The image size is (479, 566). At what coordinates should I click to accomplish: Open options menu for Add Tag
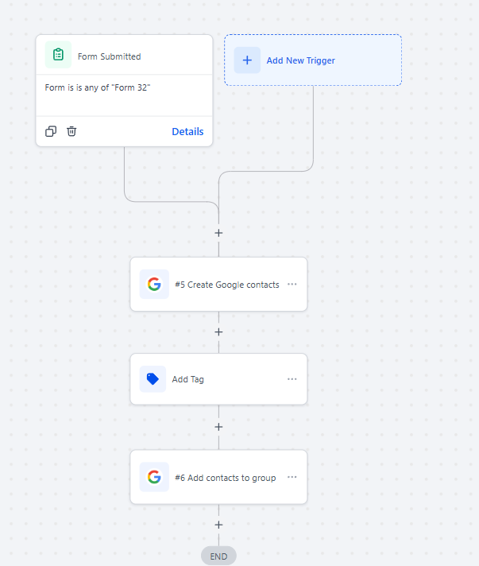pyautogui.click(x=292, y=379)
